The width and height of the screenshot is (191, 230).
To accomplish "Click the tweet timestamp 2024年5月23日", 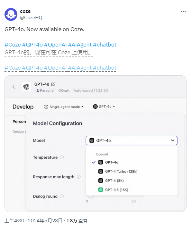I will (45, 220).
